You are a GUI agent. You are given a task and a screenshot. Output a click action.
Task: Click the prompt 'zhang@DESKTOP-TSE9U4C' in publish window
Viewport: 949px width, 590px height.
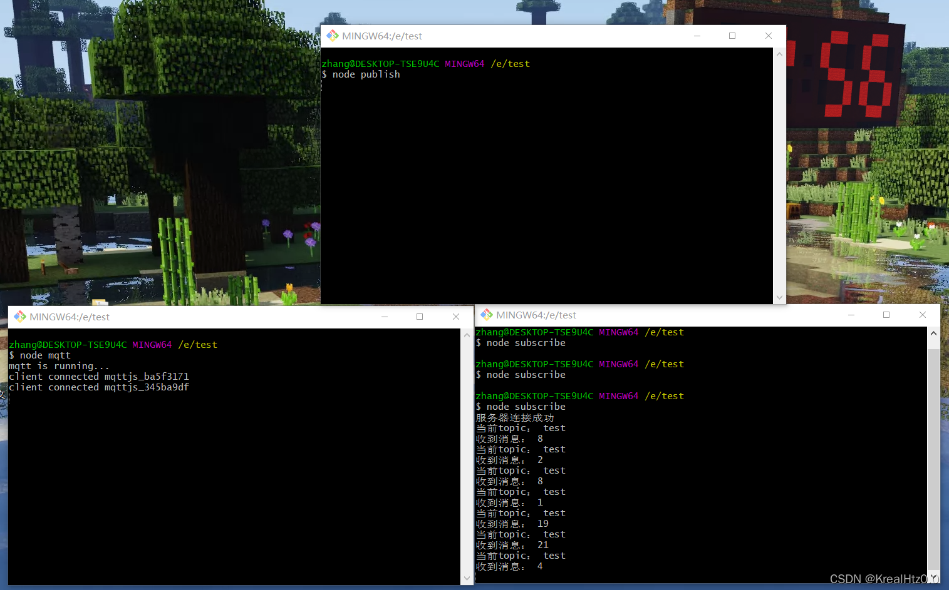pos(380,64)
